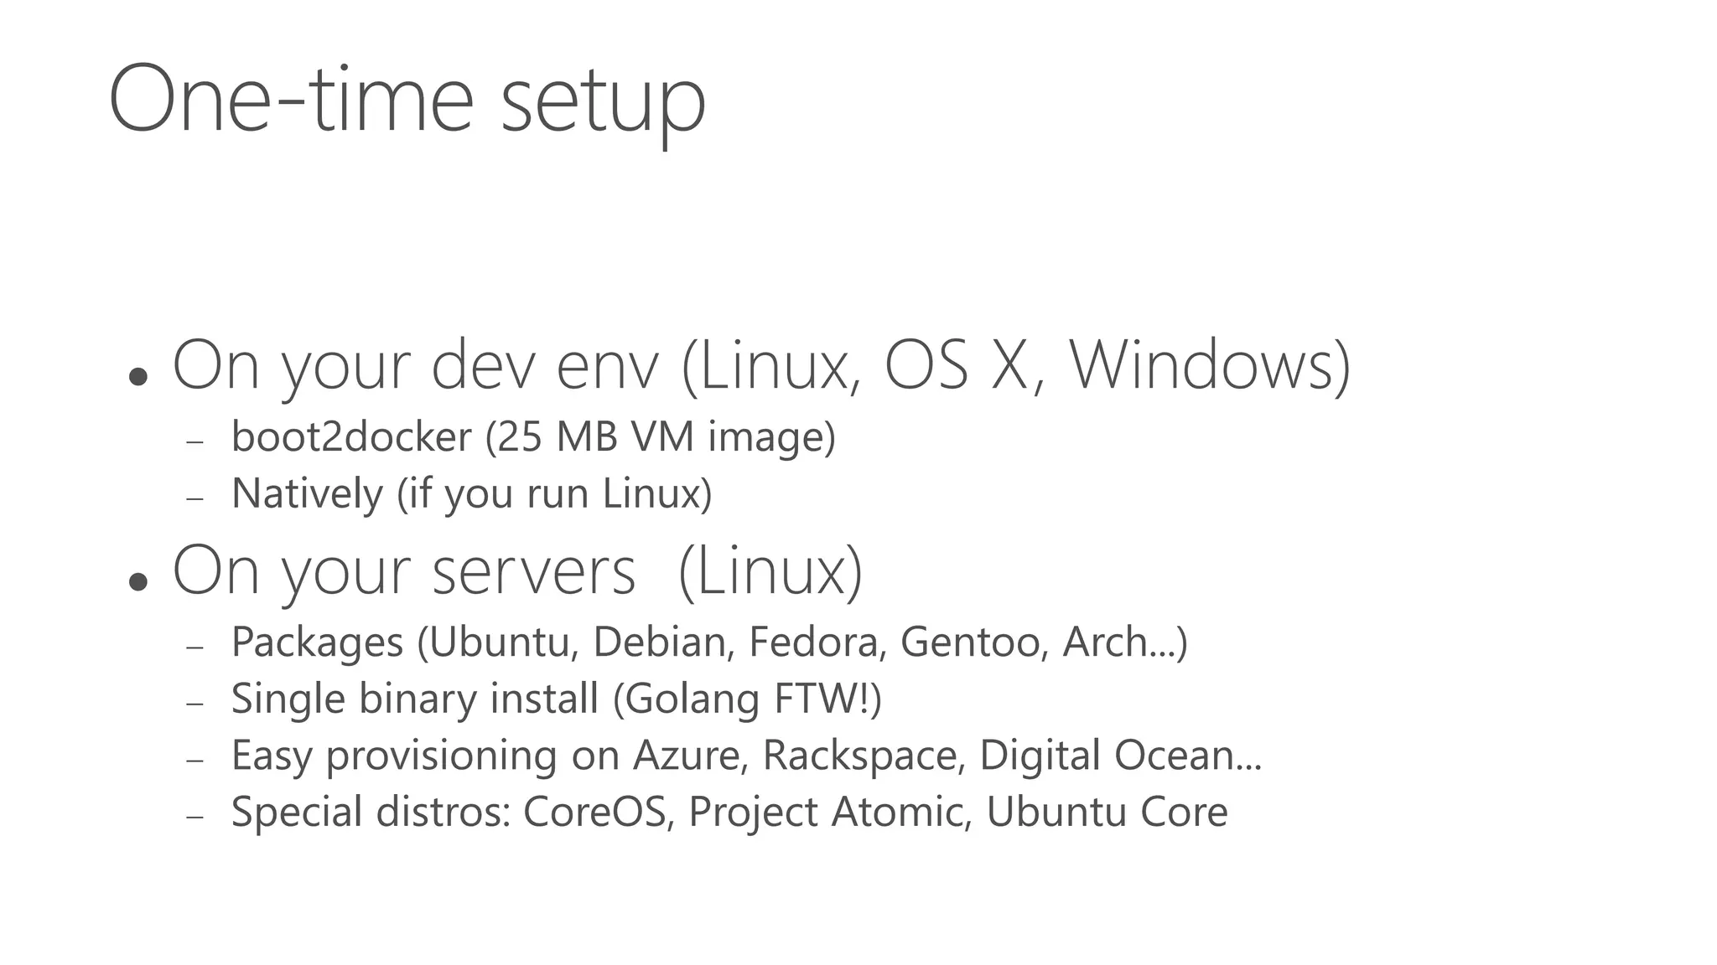Select the "Easy provisioning on Azure" line
This screenshot has height=965, width=1717.
click(x=746, y=756)
